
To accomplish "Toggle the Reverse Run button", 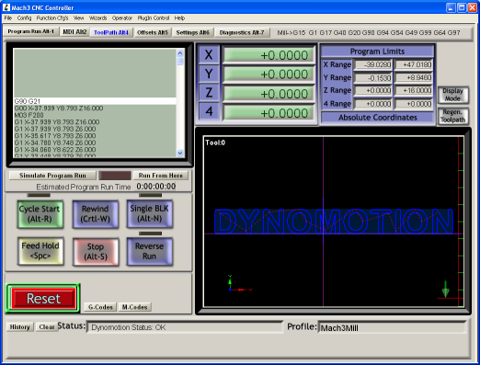I will pos(150,251).
